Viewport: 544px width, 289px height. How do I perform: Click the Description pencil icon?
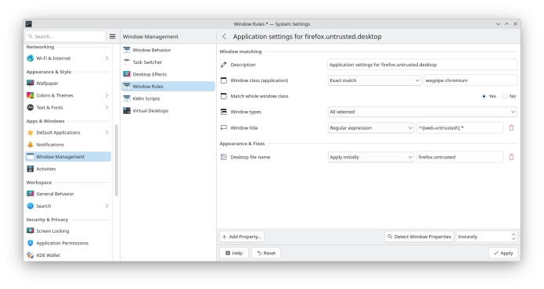pos(224,65)
